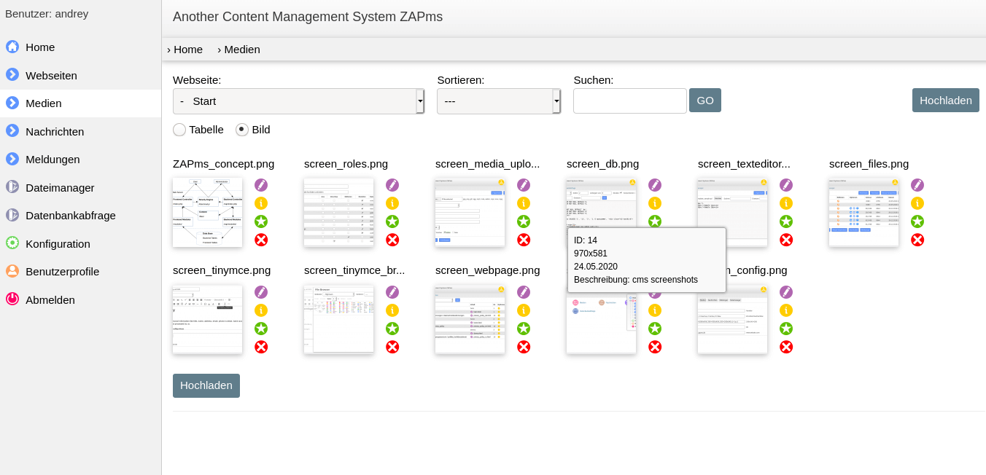Open the screen_tinymce.png thumbnail
Image resolution: width=986 pixels, height=475 pixels.
coord(208,319)
